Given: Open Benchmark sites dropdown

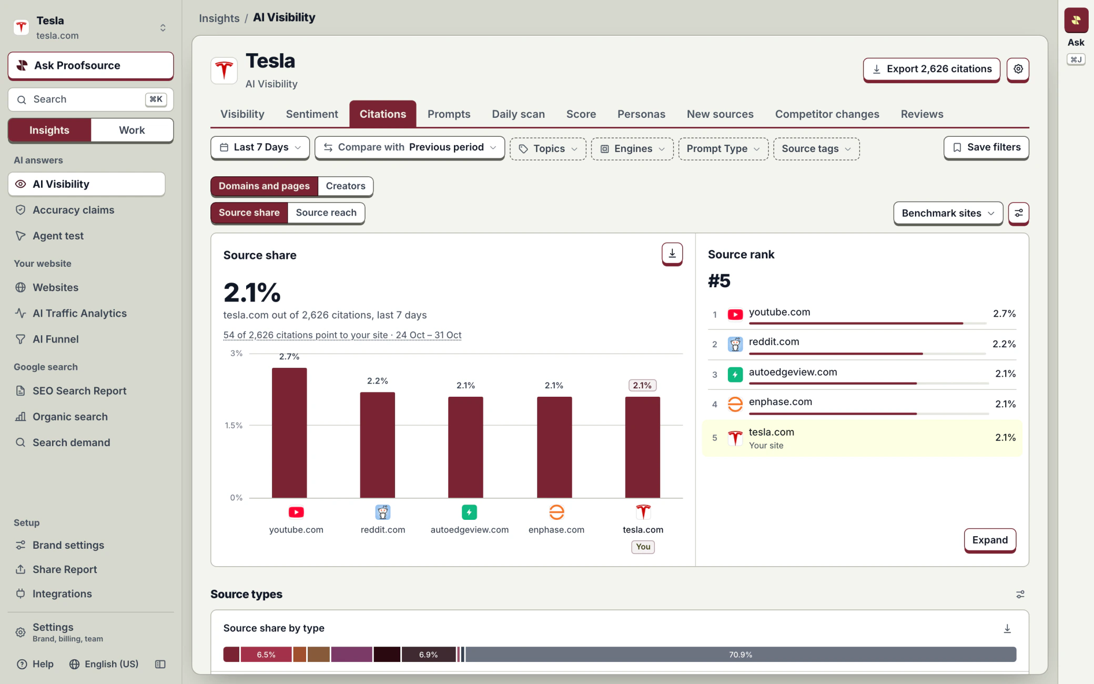Looking at the screenshot, I should [x=948, y=213].
